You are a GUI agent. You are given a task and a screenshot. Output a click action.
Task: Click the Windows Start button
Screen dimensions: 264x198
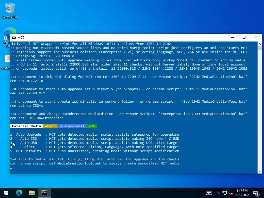[6, 193]
